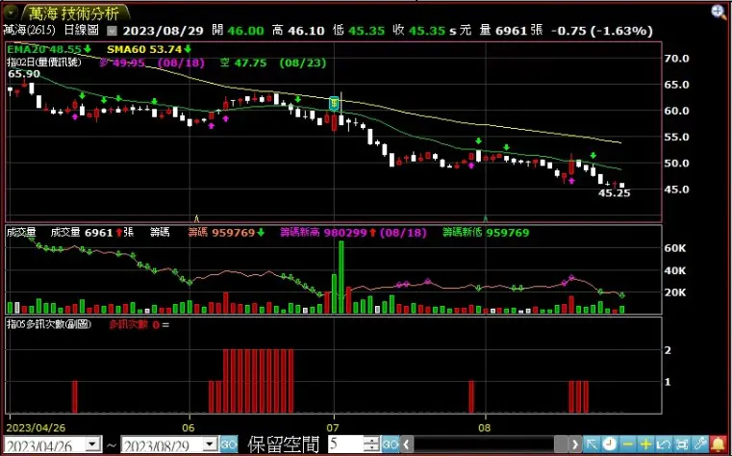
Task: Open the round dropdown menu beside the 萬海 tab
Action: click(12, 13)
